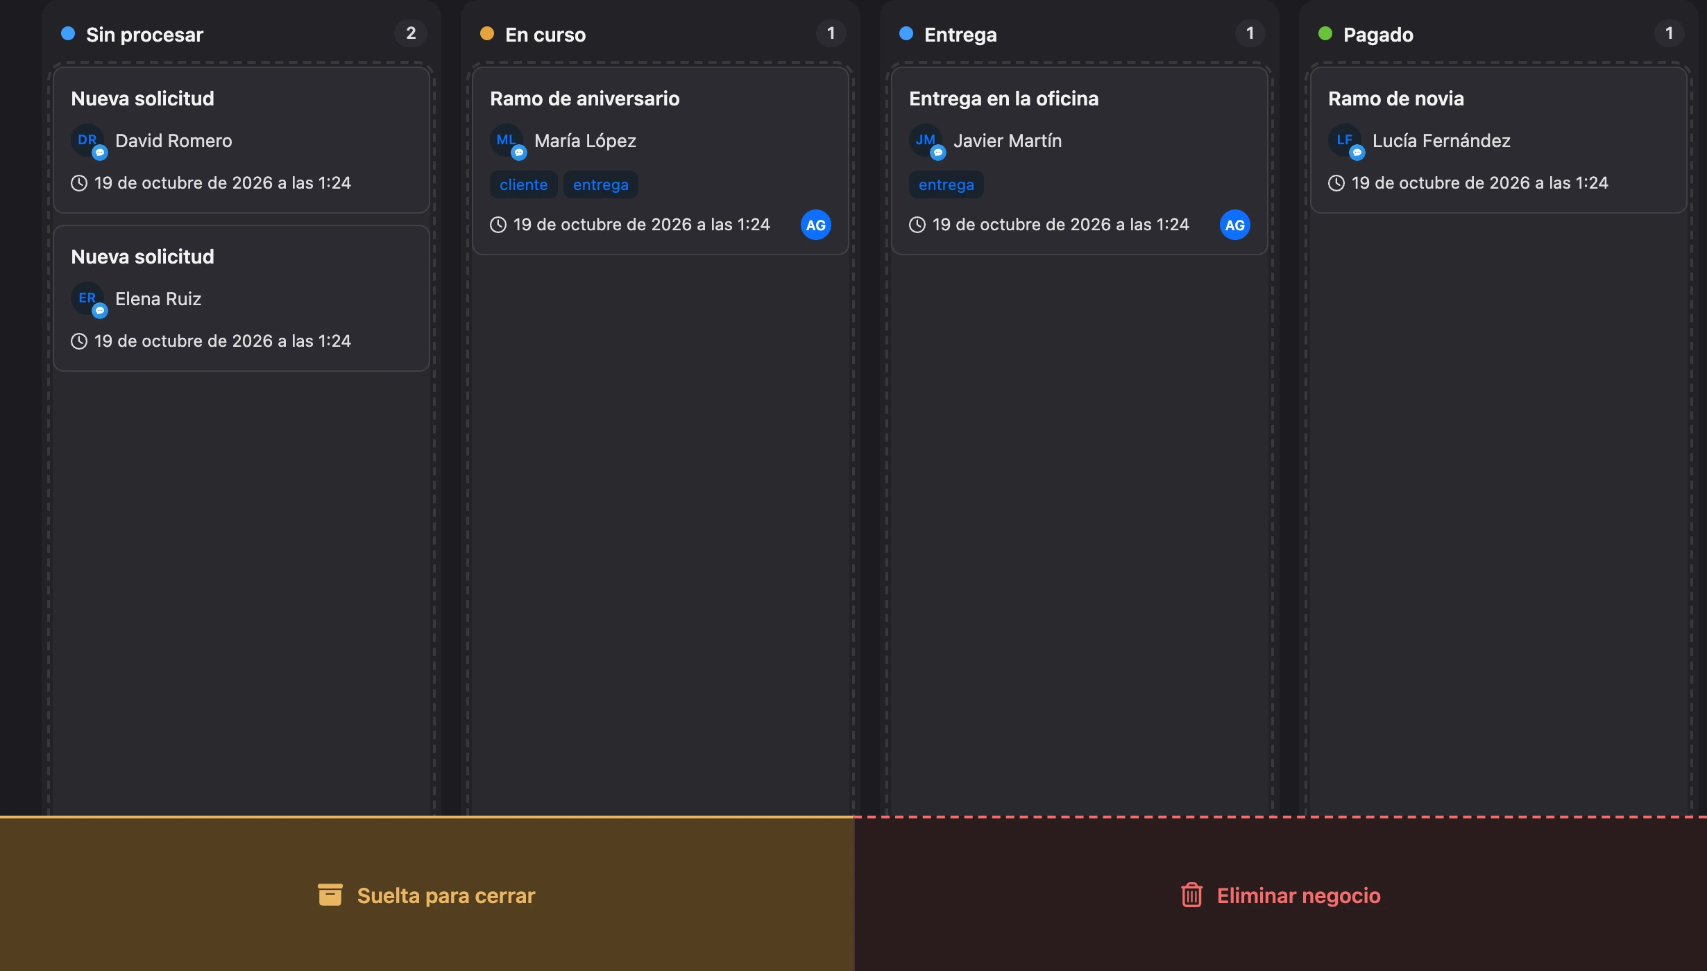This screenshot has height=971, width=1707.
Task: Click the contact name Javier Martín
Action: pyautogui.click(x=1008, y=141)
